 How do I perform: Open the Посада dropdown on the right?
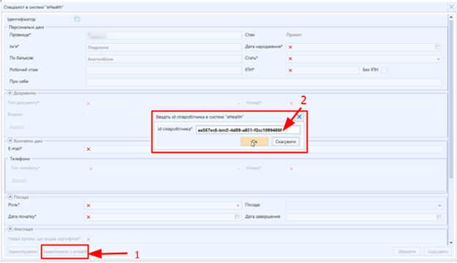point(439,205)
